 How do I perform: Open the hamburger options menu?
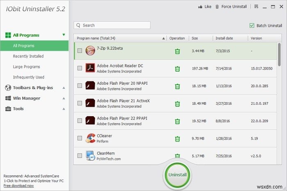(x=256, y=7)
